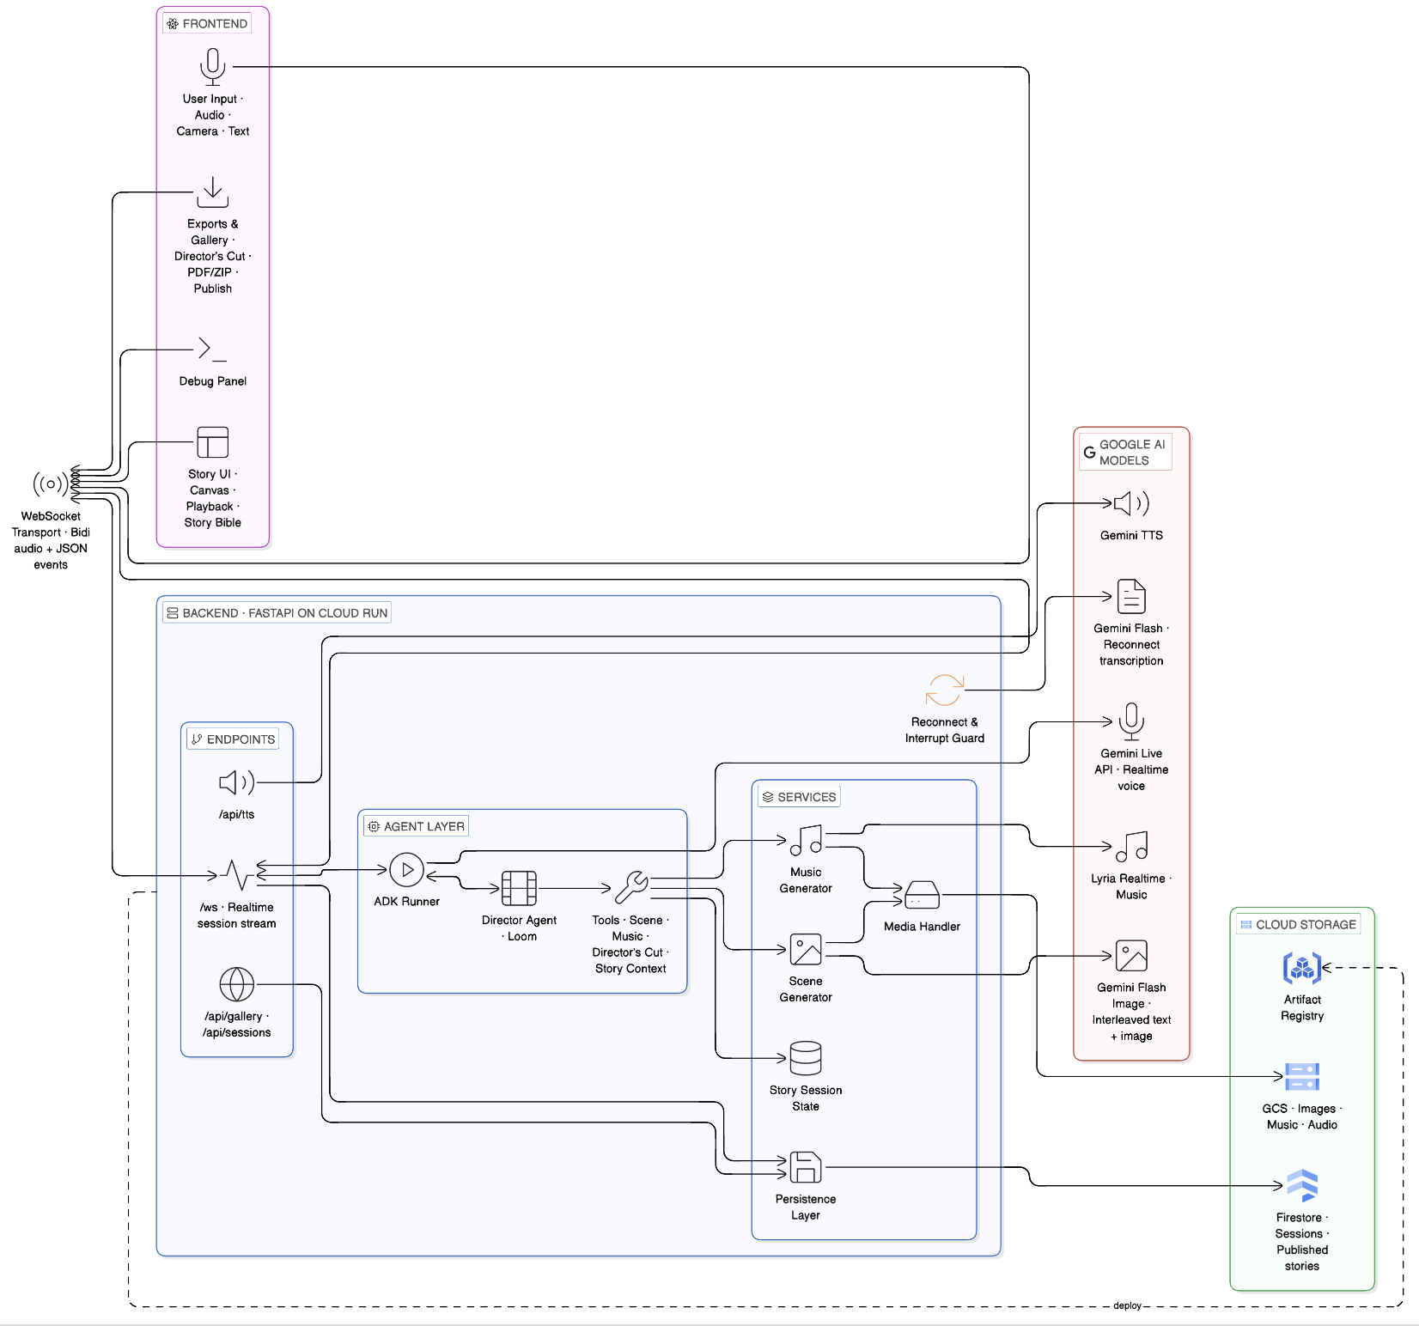Select the /api/tts speaker icon
This screenshot has height=1326, width=1419.
[236, 782]
